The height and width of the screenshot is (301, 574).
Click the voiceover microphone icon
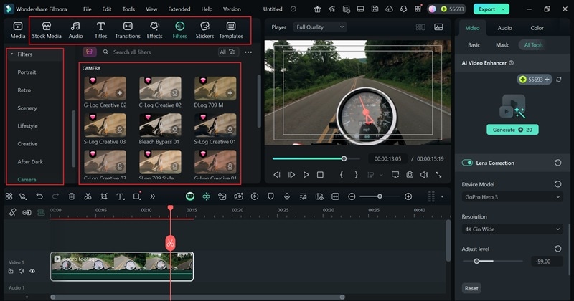(x=286, y=196)
